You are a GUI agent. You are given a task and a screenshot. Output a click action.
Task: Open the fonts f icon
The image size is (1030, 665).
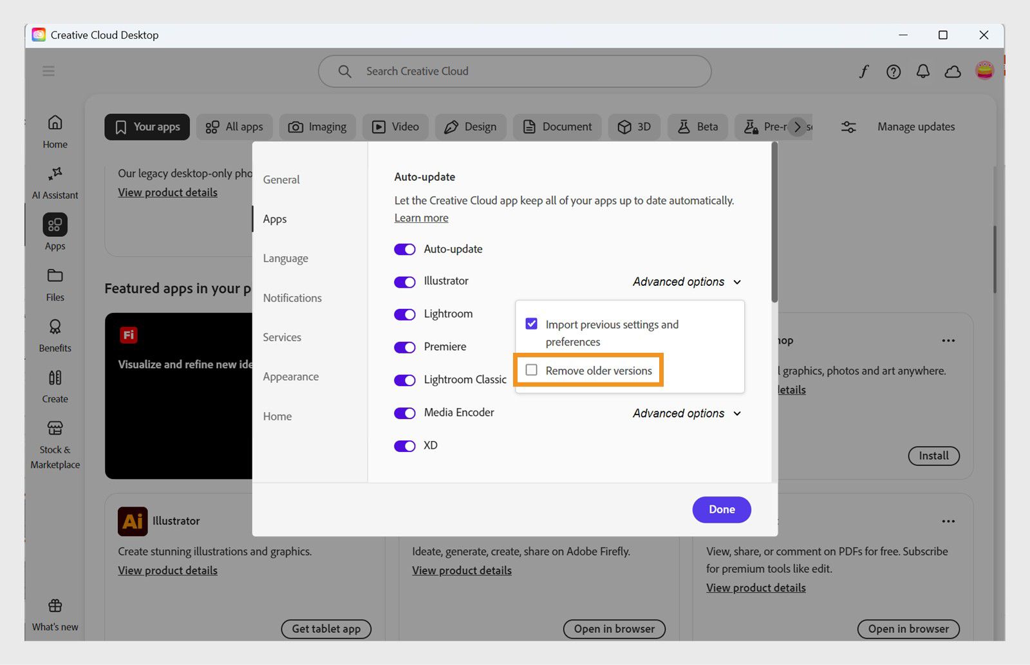pyautogui.click(x=864, y=71)
